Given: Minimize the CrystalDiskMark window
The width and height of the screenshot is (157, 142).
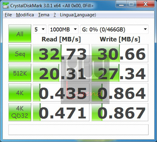Looking at the screenshot, I should point(121,4).
